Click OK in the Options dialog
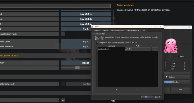The image size is (194, 103). (x=146, y=97)
